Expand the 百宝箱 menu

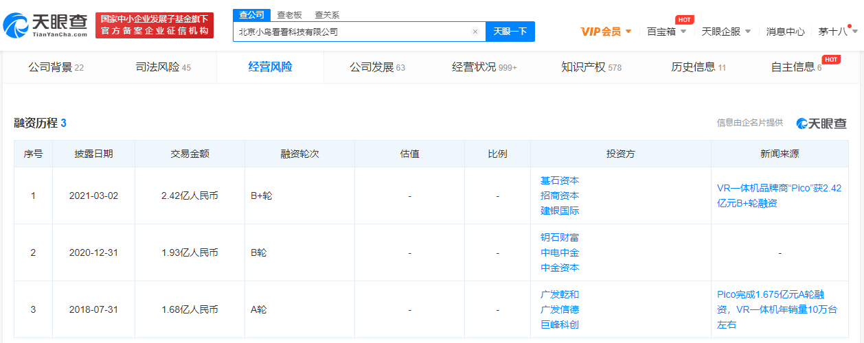[667, 32]
